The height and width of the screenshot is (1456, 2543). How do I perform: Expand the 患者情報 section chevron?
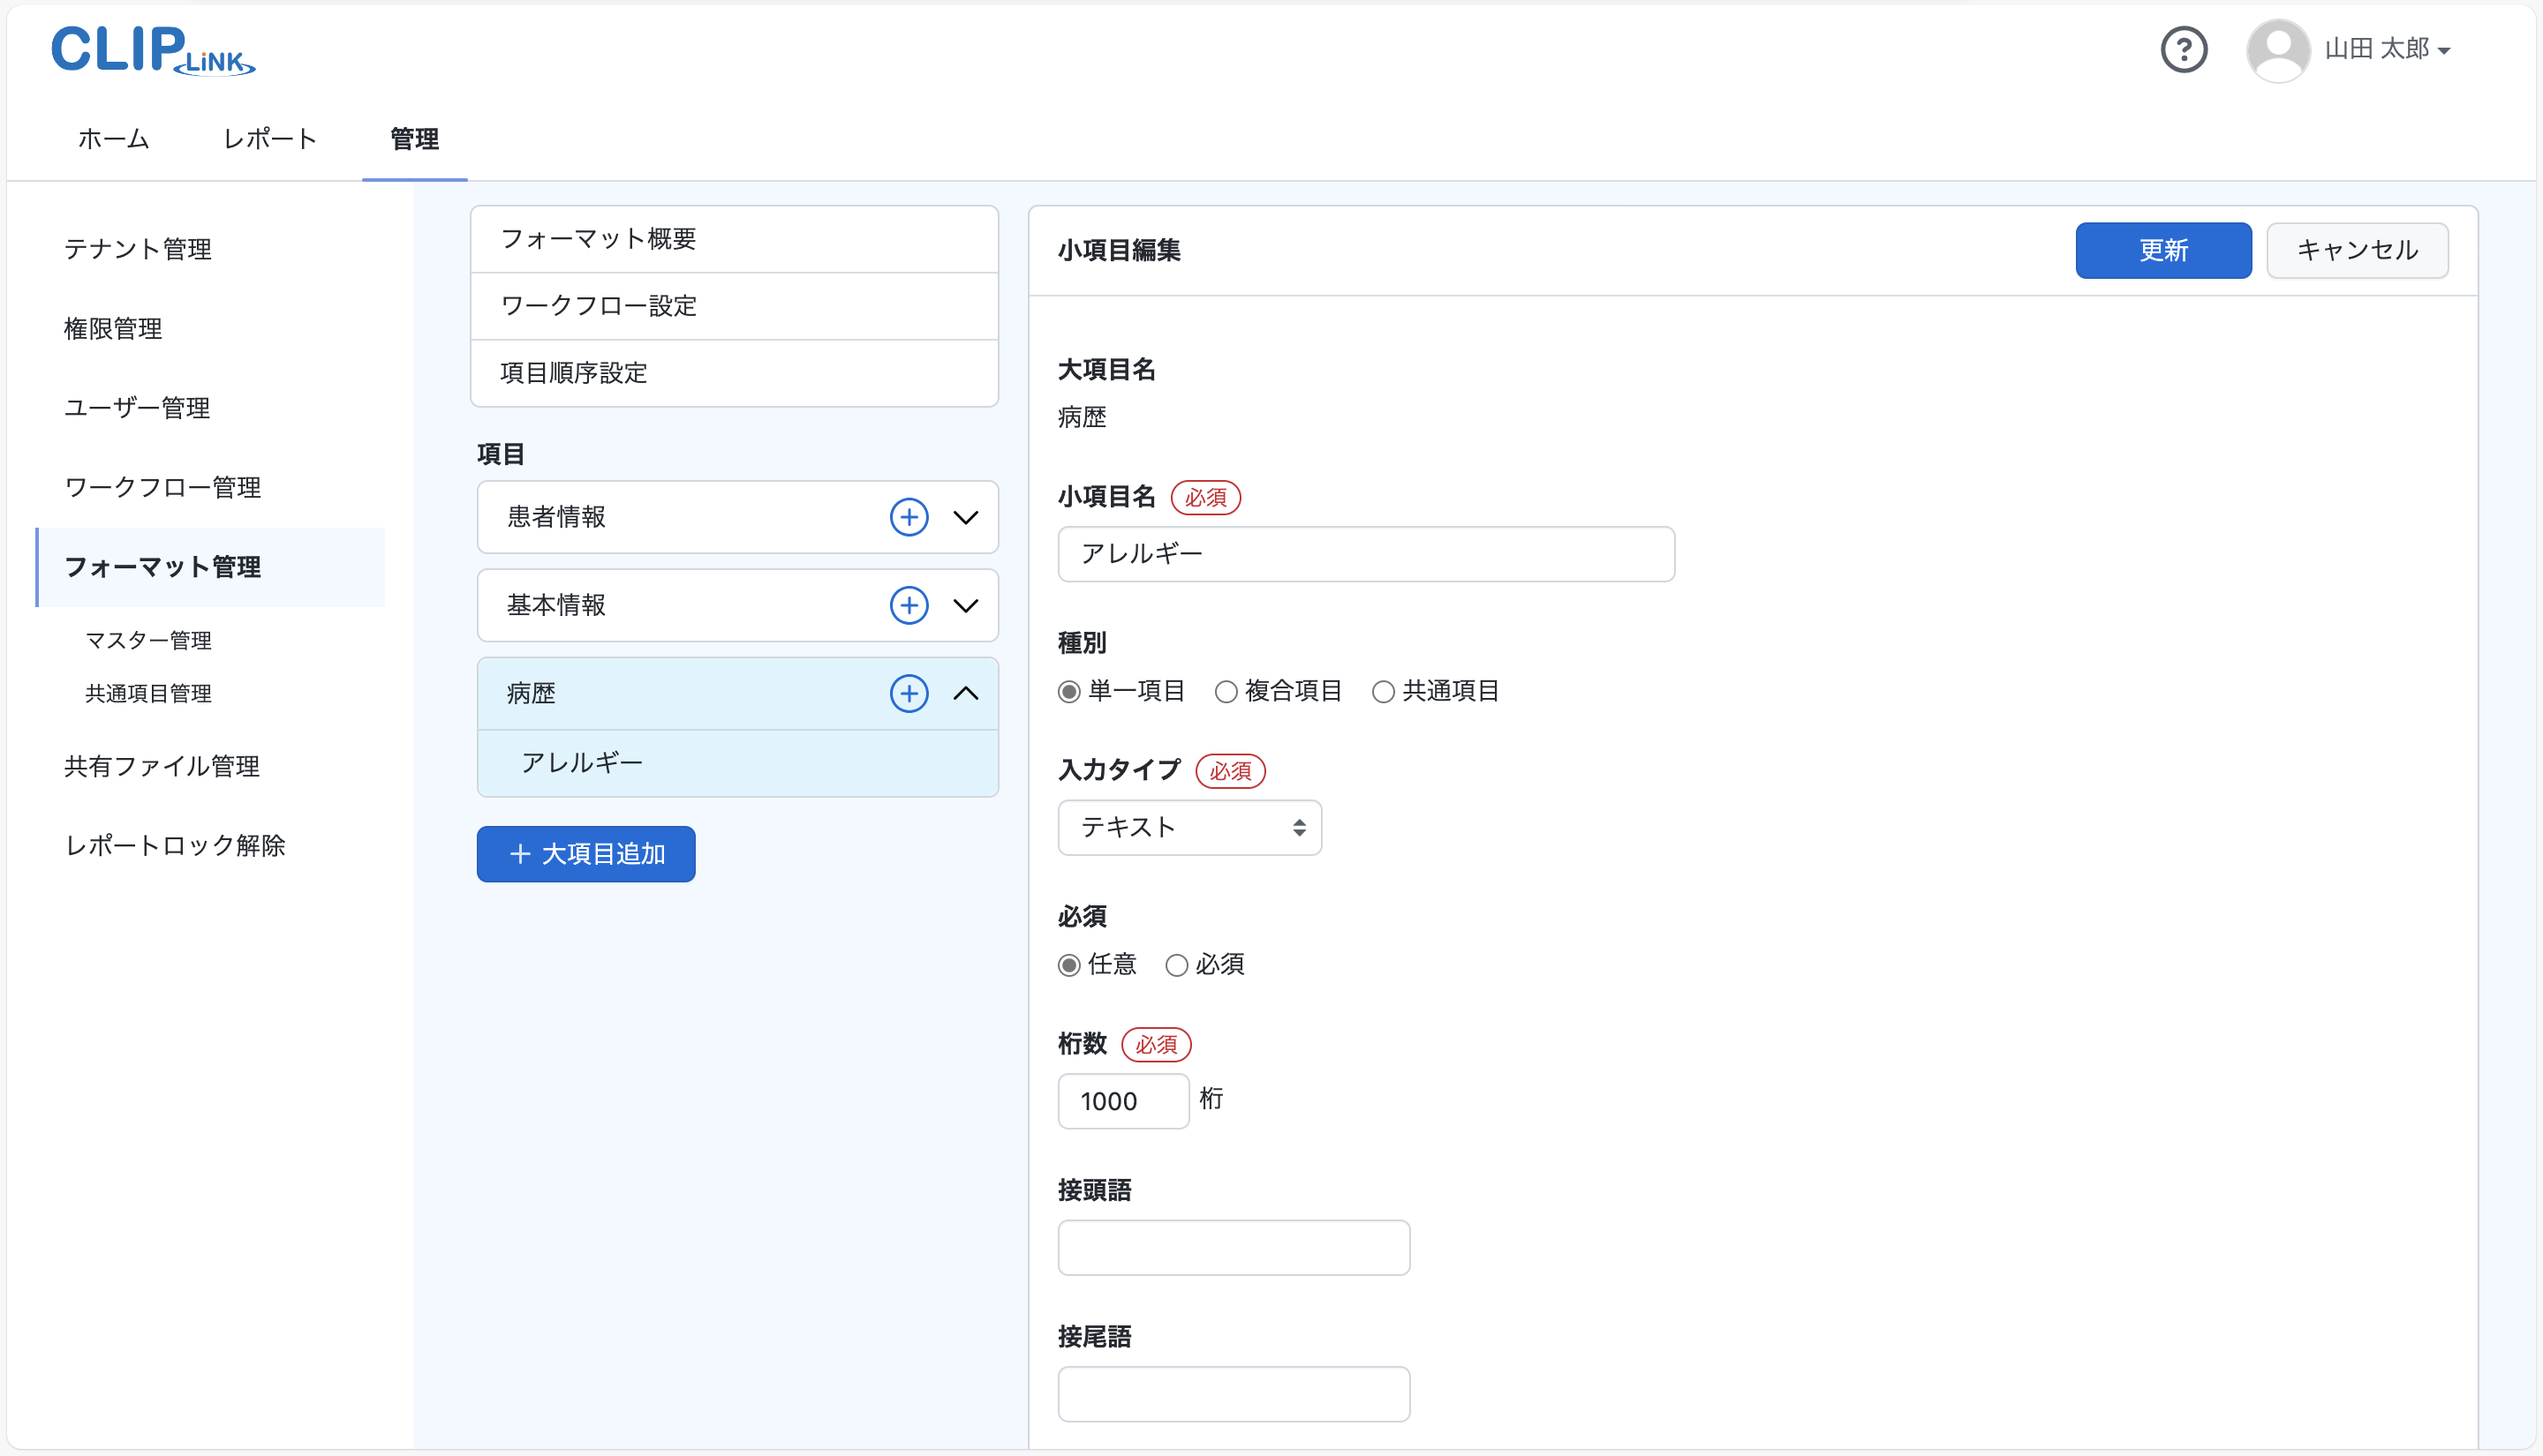coord(965,517)
